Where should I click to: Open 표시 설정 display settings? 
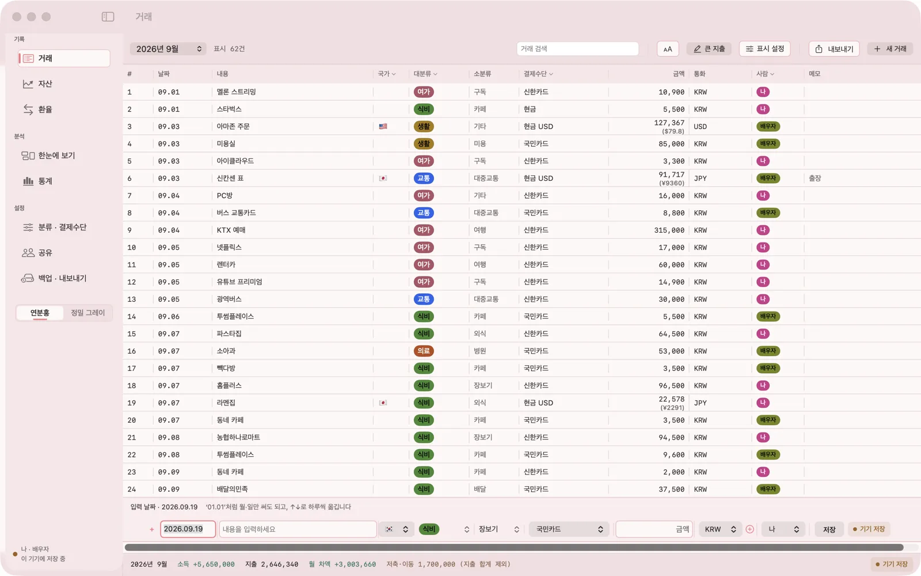765,49
